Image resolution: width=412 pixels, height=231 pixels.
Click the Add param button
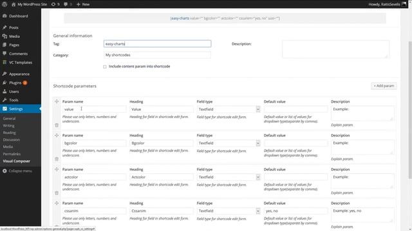click(x=384, y=86)
